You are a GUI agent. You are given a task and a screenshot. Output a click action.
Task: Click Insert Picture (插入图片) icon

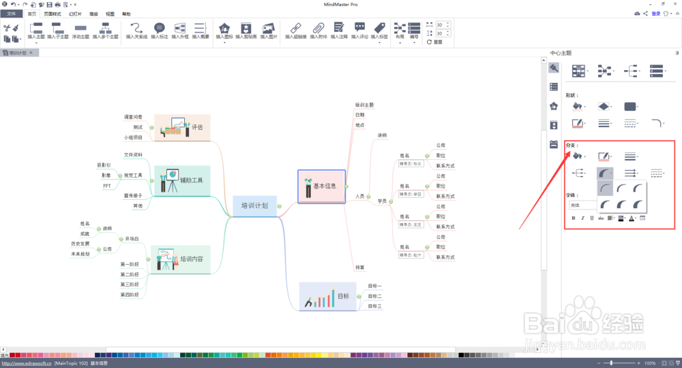268,28
